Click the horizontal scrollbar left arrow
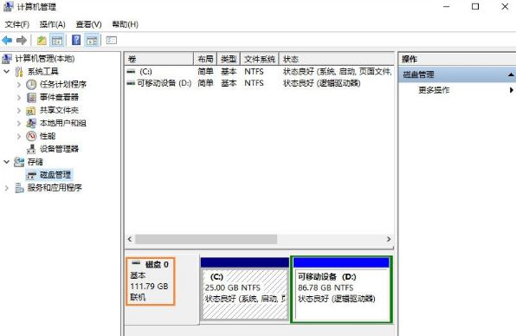This screenshot has width=516, height=336. (x=130, y=239)
